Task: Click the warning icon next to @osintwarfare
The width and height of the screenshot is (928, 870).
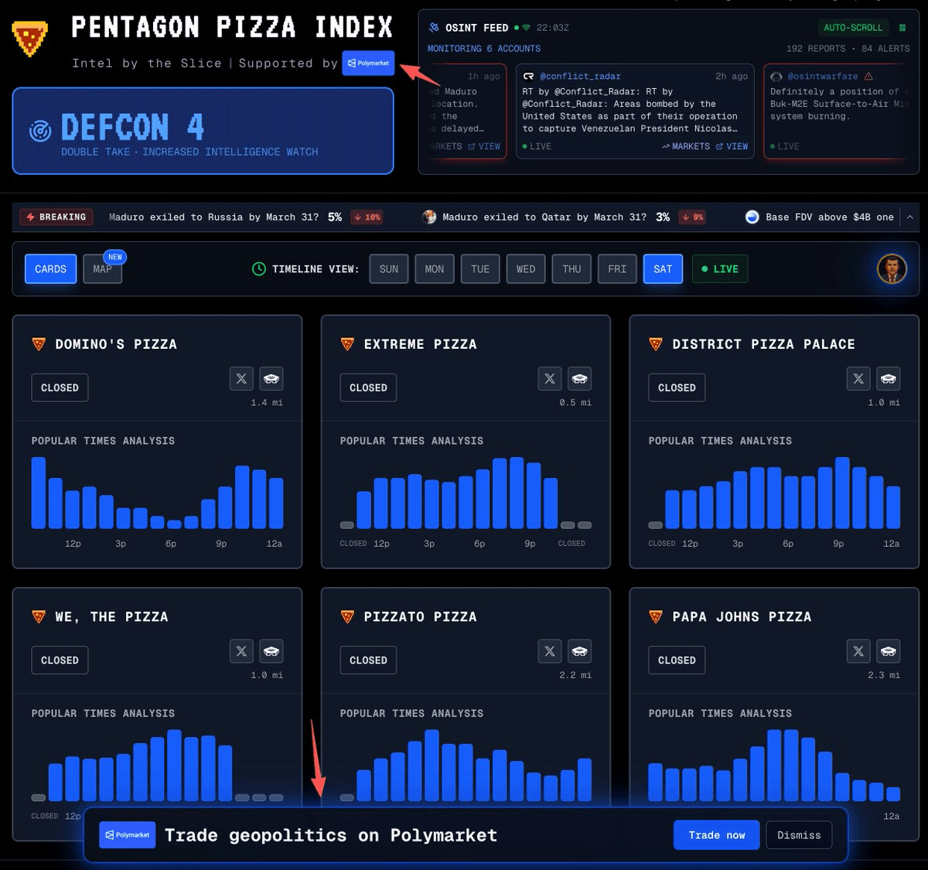Action: 870,76
